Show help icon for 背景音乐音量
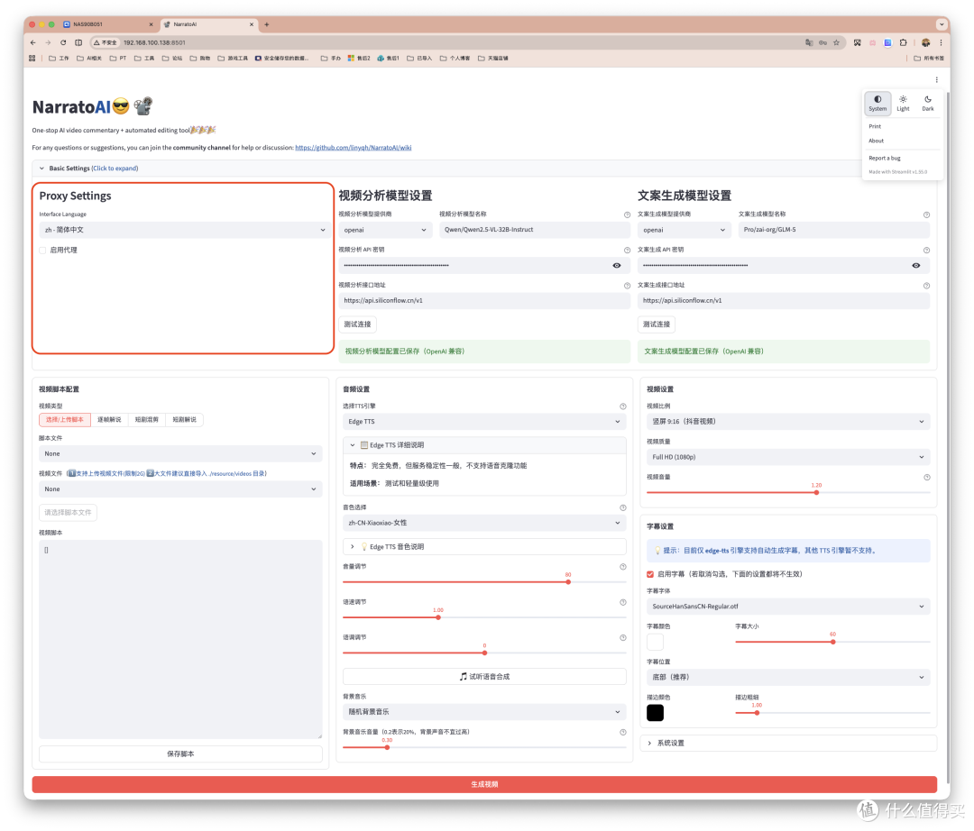 (x=622, y=733)
